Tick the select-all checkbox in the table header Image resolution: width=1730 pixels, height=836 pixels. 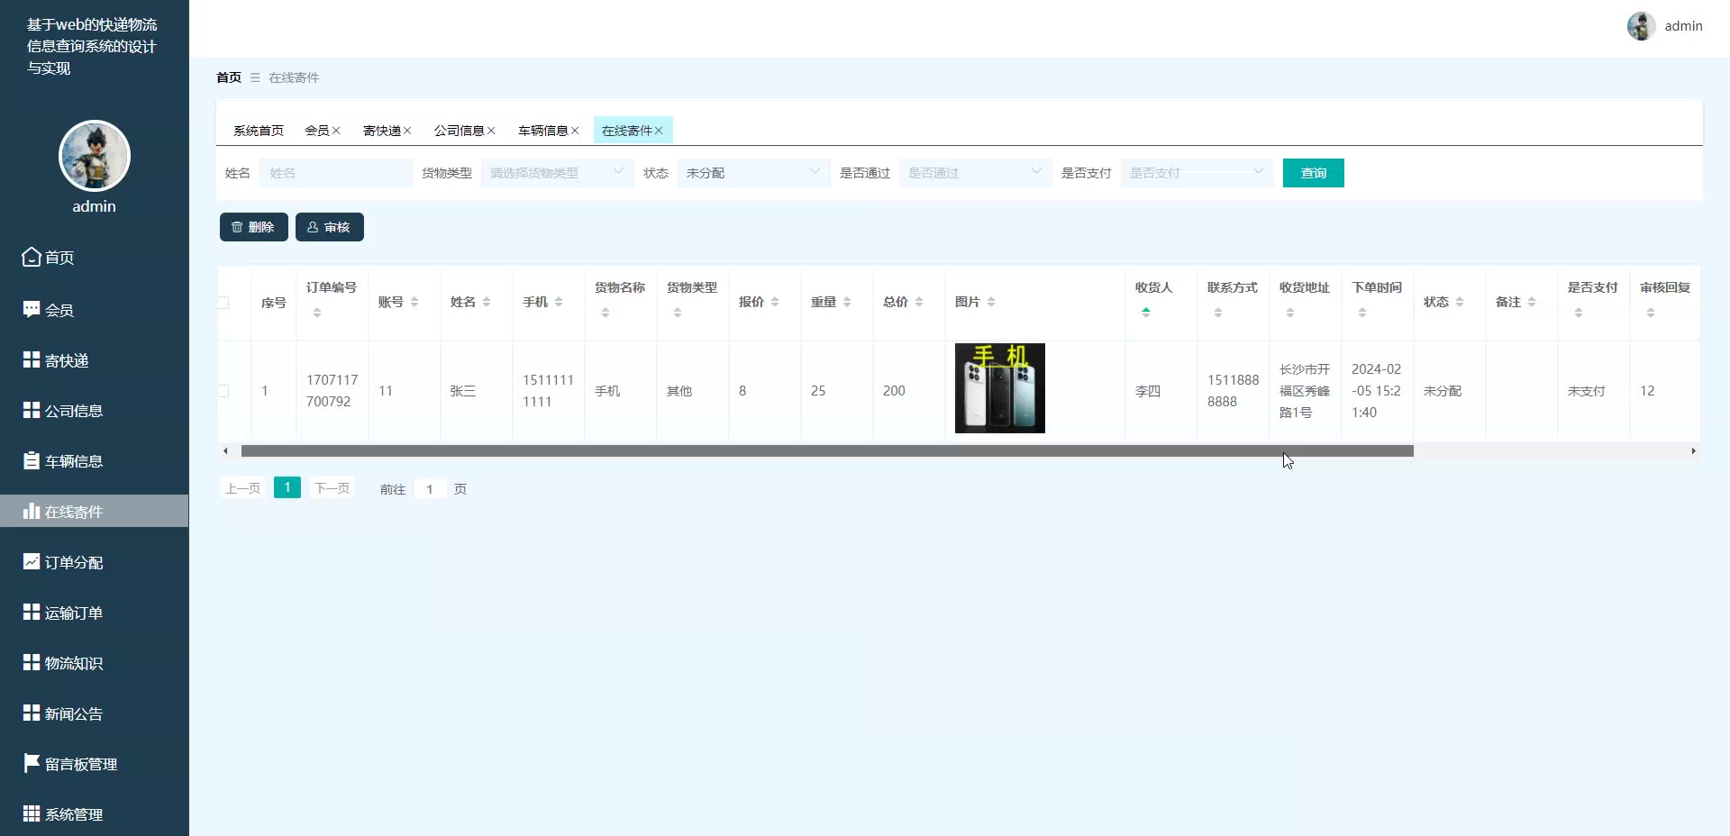click(223, 303)
